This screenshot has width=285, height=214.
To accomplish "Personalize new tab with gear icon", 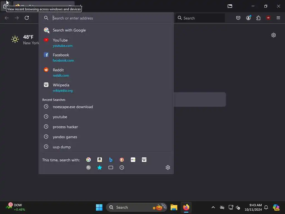I will point(274,35).
